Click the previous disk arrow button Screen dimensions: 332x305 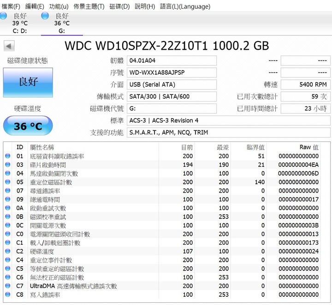point(9,46)
